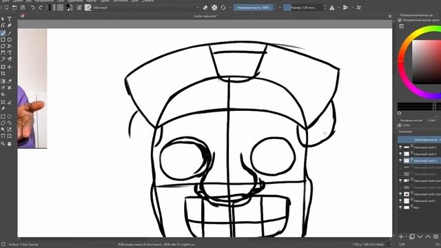
Task: Switch to the 'Профили кистей' tab
Action: (411, 120)
